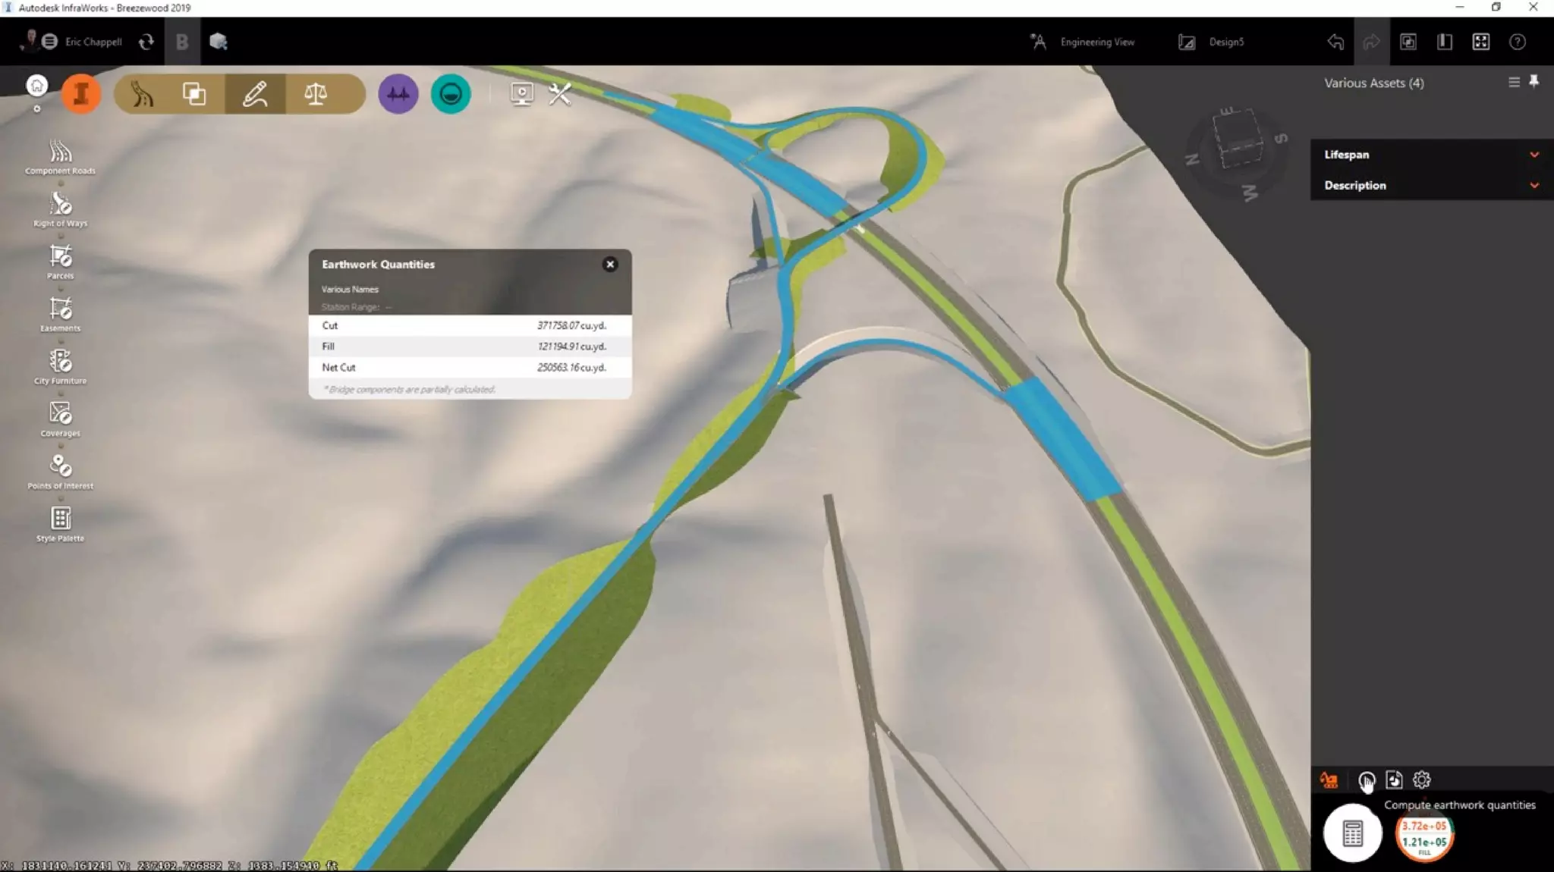Switch to the road design tools tab
The width and height of the screenshot is (1554, 872).
[x=143, y=94]
